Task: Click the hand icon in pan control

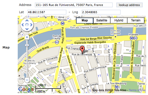Action: 27,25
